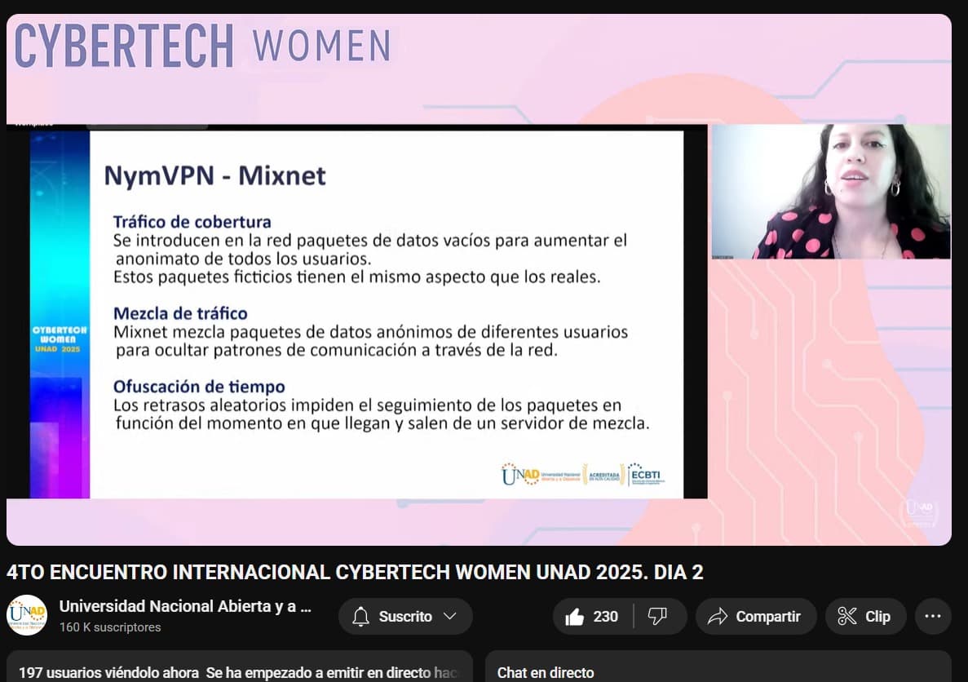Expand the Suscrito dropdown chevron
The width and height of the screenshot is (968, 682).
(x=449, y=617)
